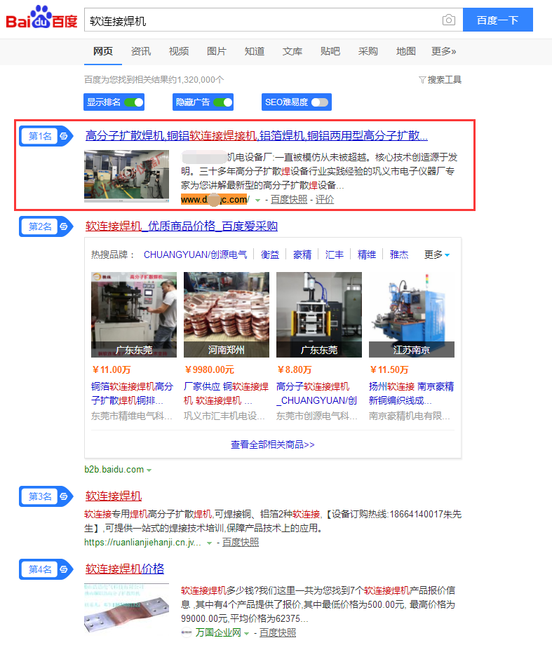Viewport: 552px width, 645px height.
Task: Expand arrow next to b2b.baidu.com
Action: point(149,470)
